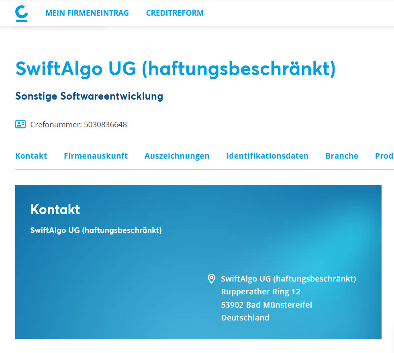Go to Identifikationsdaten tab

point(267,156)
